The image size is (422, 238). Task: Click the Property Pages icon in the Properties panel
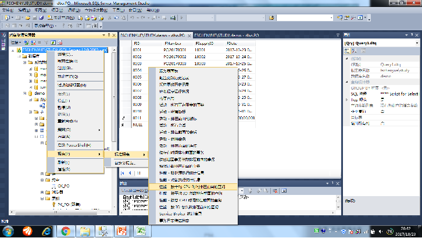point(363,51)
